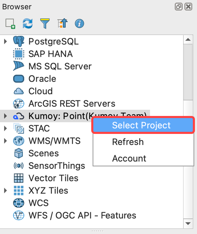The width and height of the screenshot is (197, 234).
Task: Expand the PostgreSQL tree node
Action: (6, 41)
